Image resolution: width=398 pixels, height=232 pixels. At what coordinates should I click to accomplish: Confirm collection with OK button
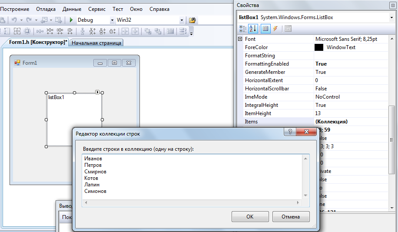click(x=250, y=216)
